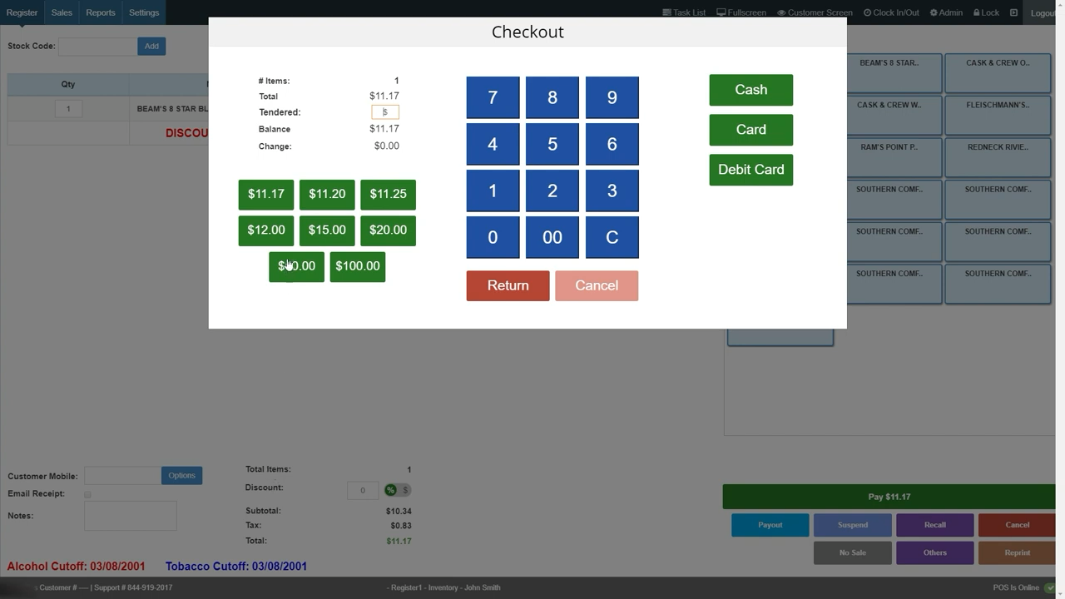The height and width of the screenshot is (599, 1065).
Task: Select the $12.00 quick tender button
Action: point(266,230)
